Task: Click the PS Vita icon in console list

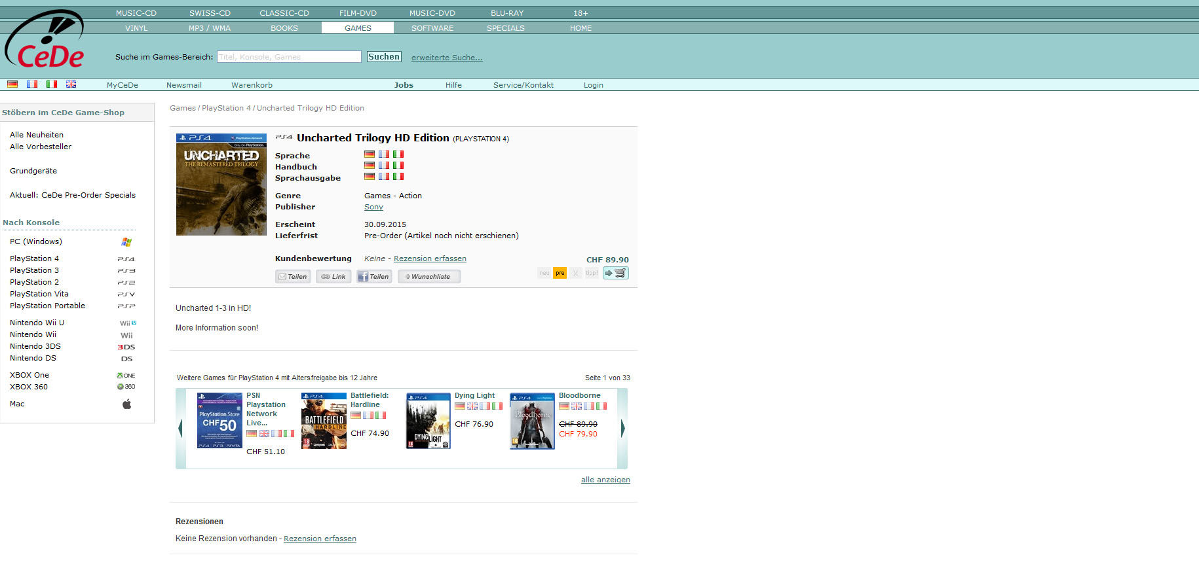Action: tap(126, 294)
